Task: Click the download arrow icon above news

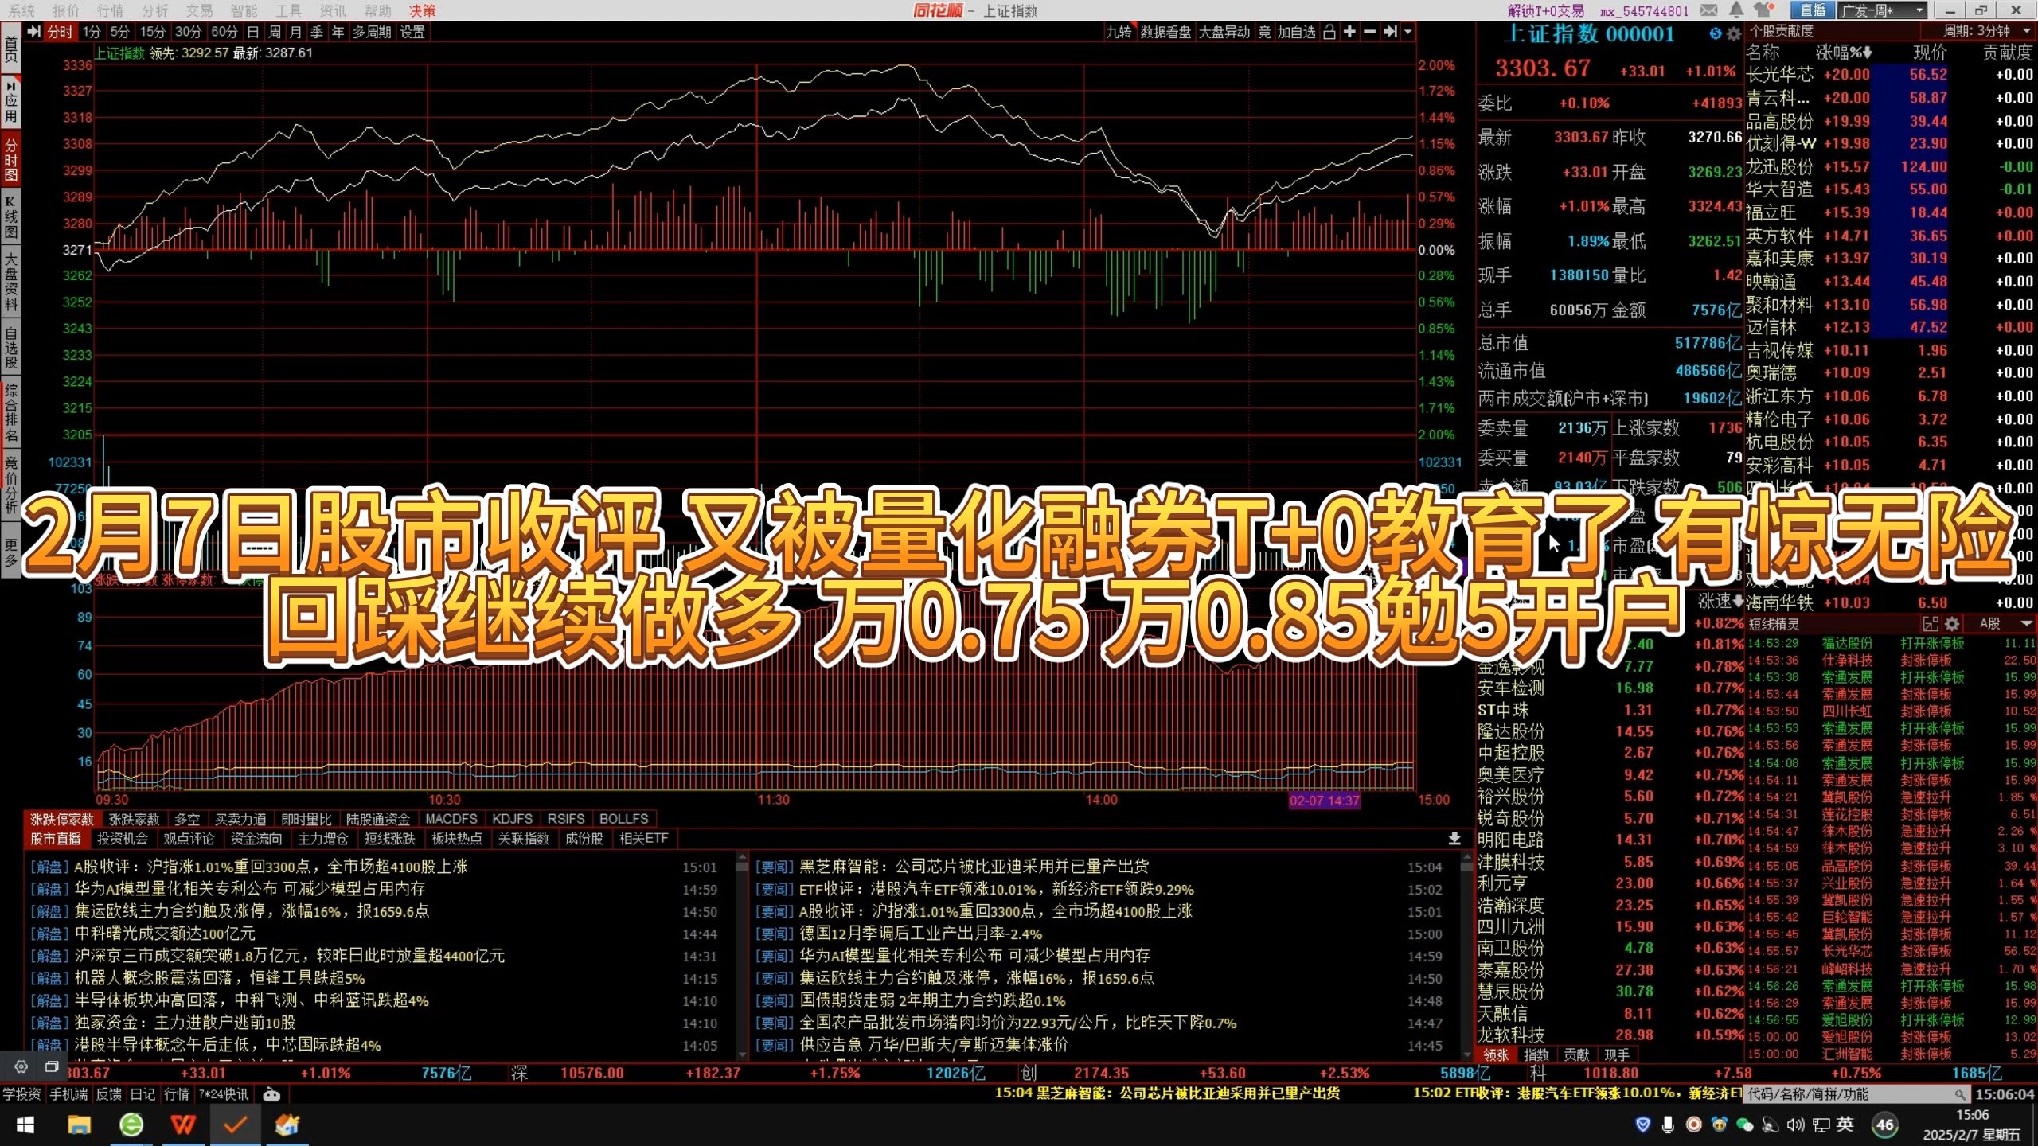Action: click(1454, 839)
